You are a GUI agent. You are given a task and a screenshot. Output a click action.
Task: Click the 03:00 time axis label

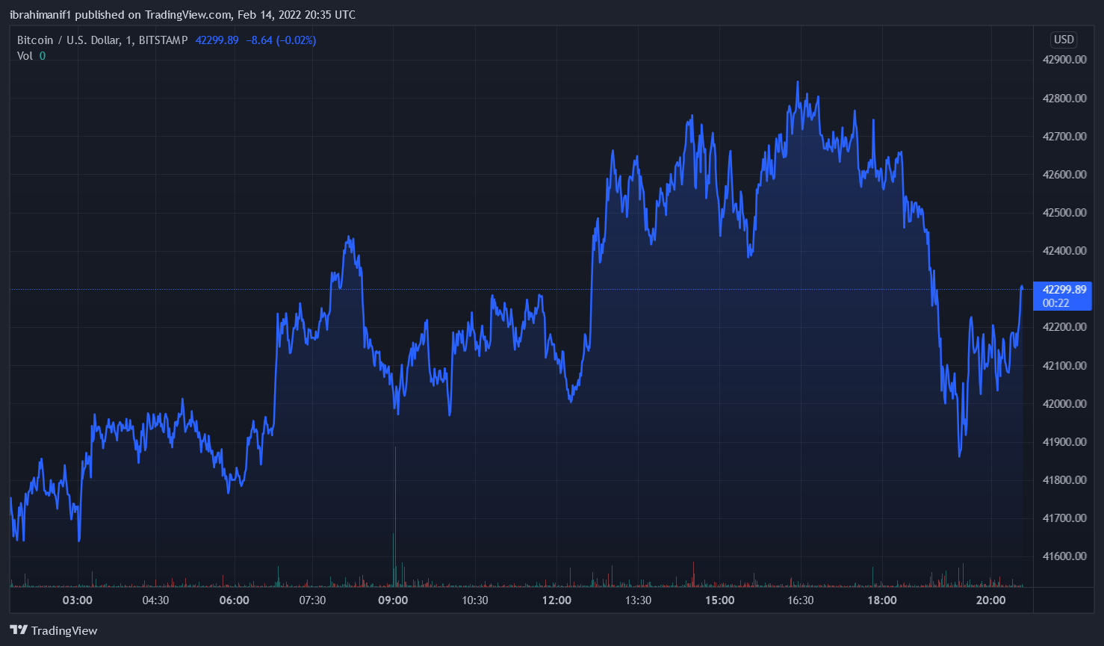coord(78,600)
